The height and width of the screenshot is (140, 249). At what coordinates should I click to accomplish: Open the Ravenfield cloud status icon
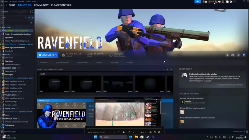(63, 55)
